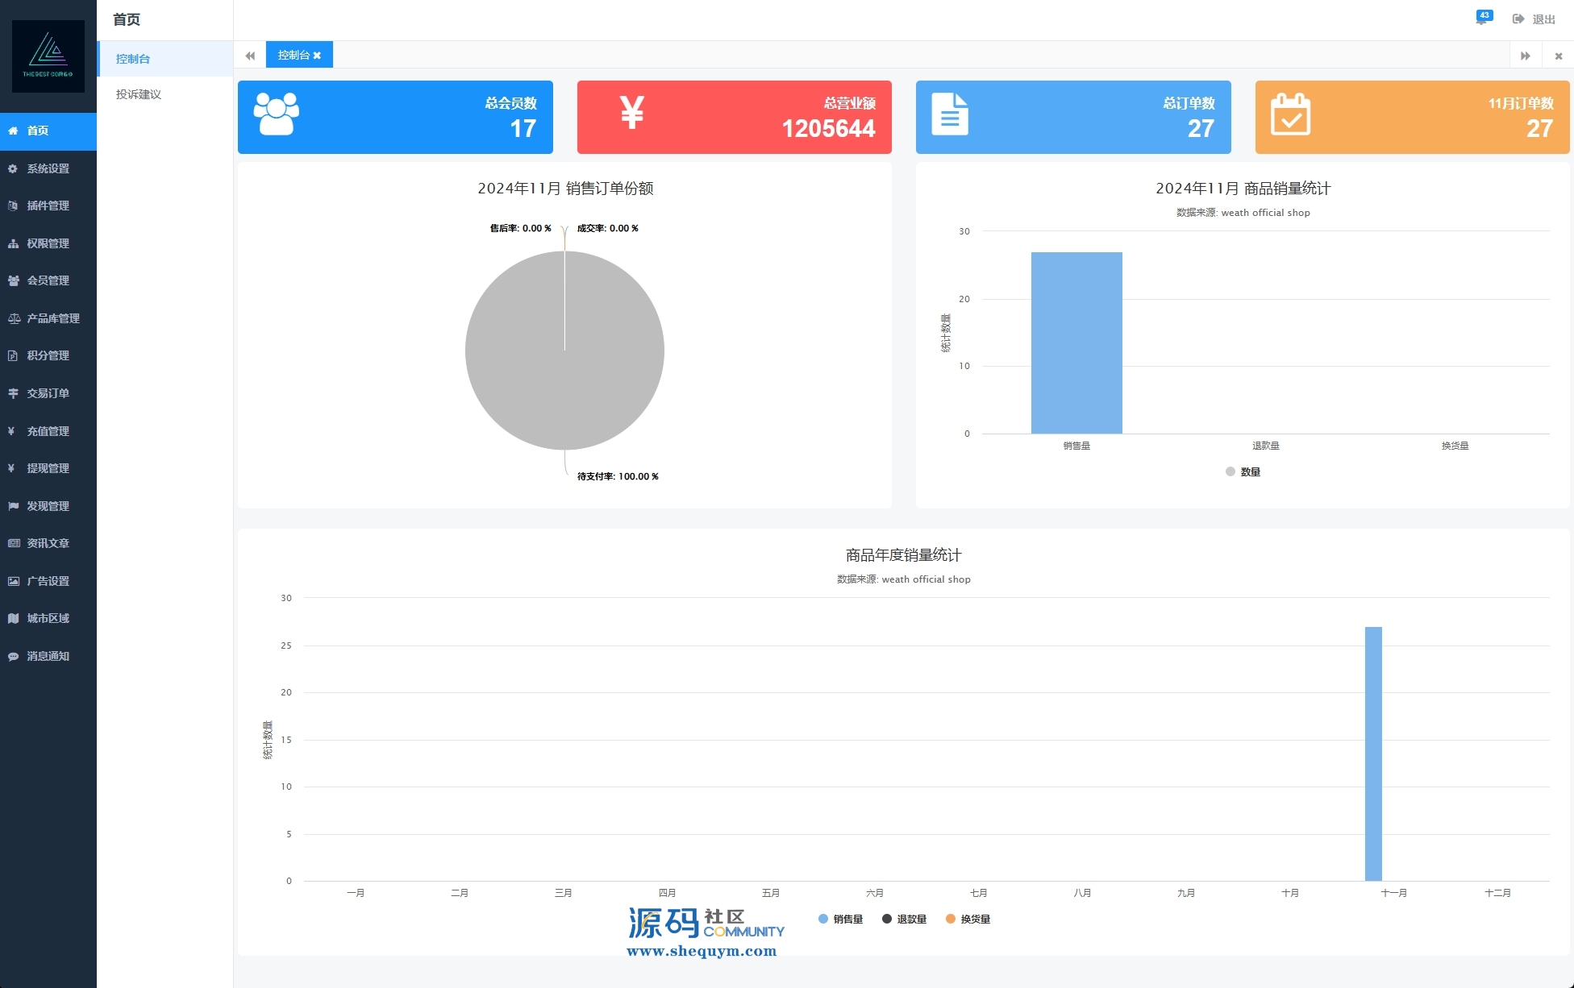Close the 控制台 tab with its x icon
The height and width of the screenshot is (988, 1574).
(x=318, y=56)
